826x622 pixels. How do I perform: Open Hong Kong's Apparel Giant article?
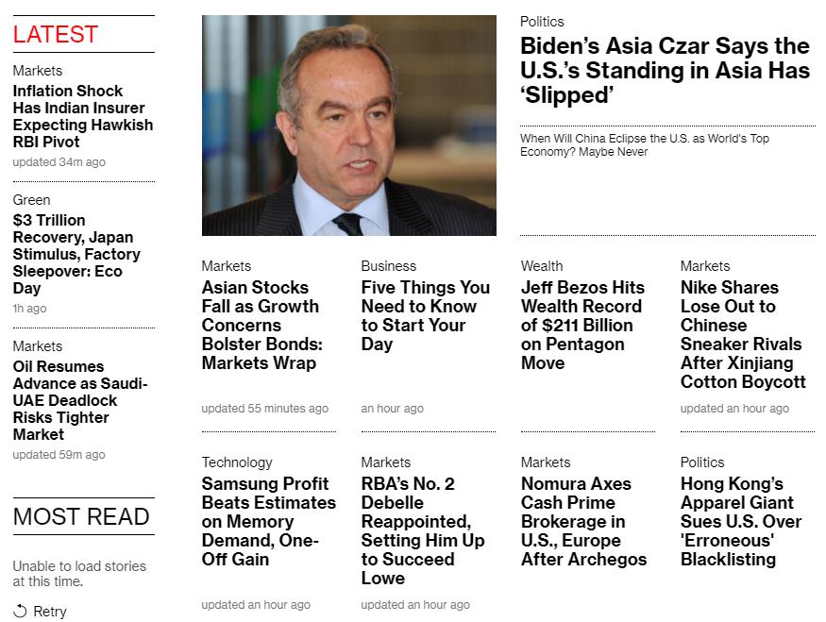click(741, 521)
